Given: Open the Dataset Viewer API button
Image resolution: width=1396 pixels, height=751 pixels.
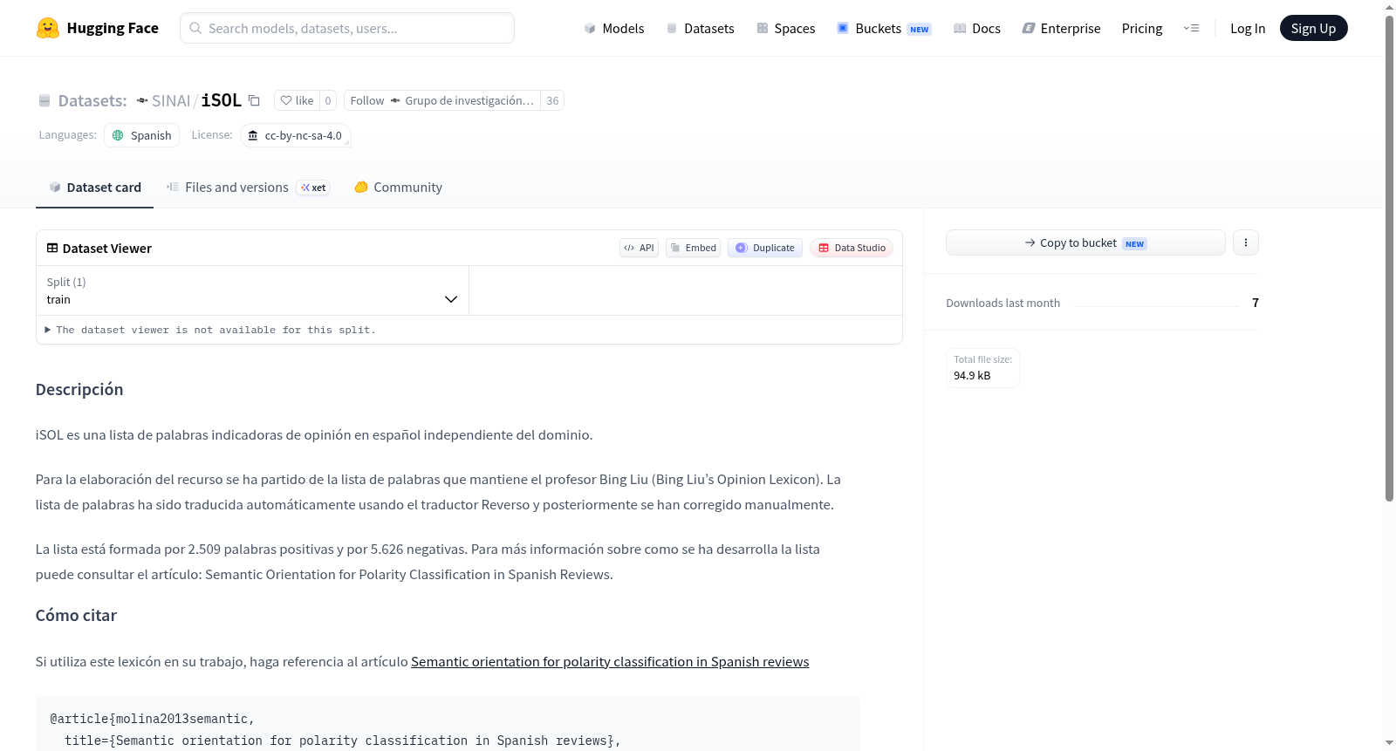Looking at the screenshot, I should click(639, 248).
